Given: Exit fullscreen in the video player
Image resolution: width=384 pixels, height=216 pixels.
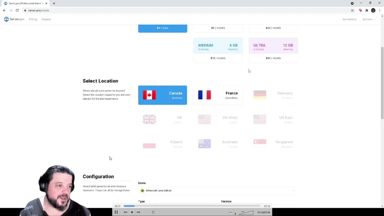Looking at the screenshot, I should click(153, 212).
